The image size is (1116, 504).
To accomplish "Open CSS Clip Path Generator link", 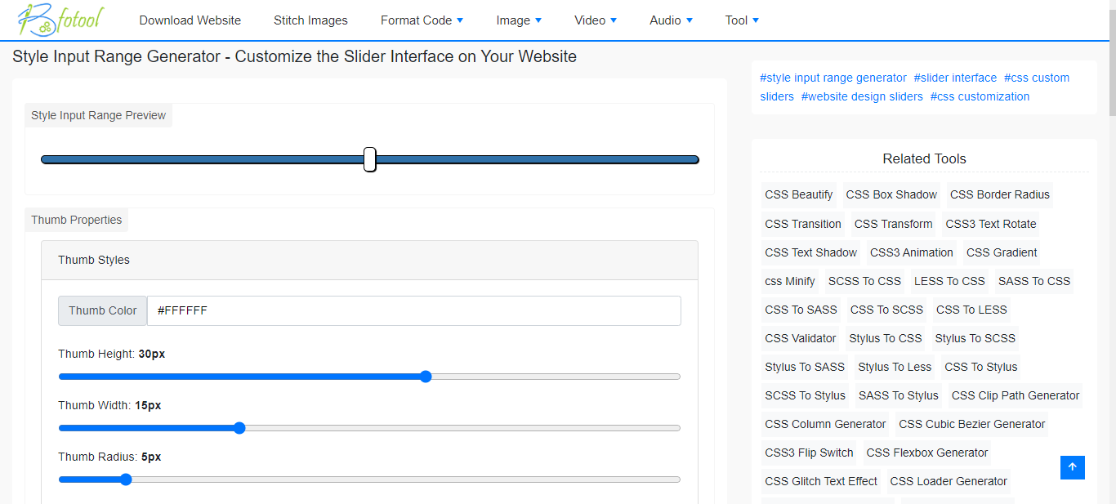I will click(x=1016, y=395).
